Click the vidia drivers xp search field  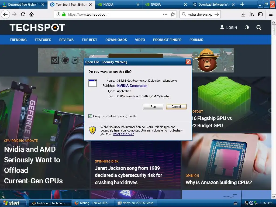200,14
